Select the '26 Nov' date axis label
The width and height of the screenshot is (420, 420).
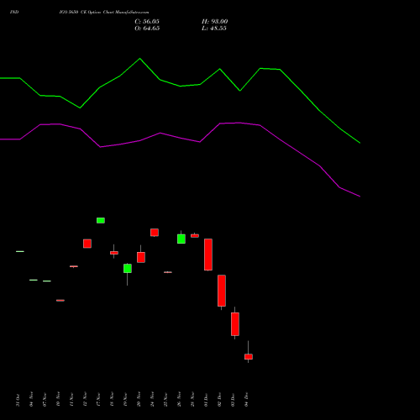point(179,399)
